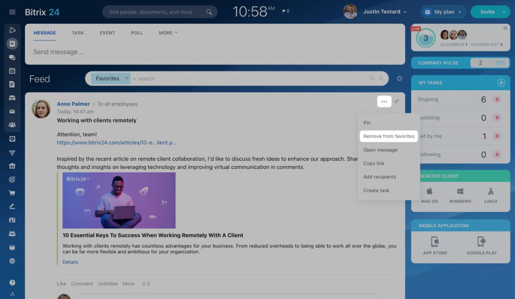Switch to the POLL tab
515x299 pixels.
[136, 33]
